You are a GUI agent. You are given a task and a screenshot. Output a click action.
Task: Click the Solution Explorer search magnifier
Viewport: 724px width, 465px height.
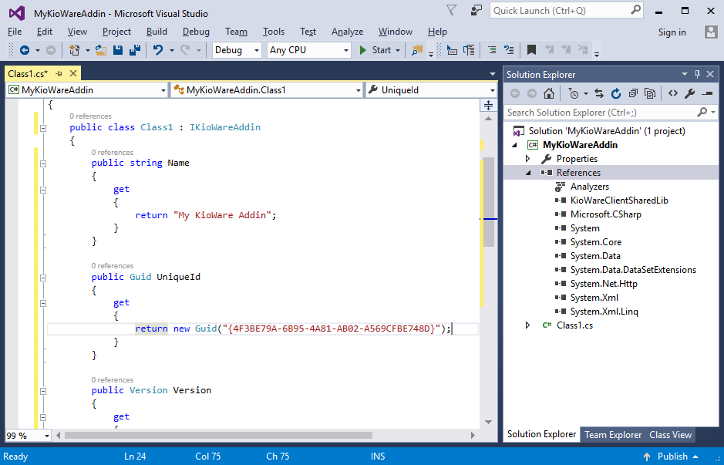pyautogui.click(x=702, y=113)
